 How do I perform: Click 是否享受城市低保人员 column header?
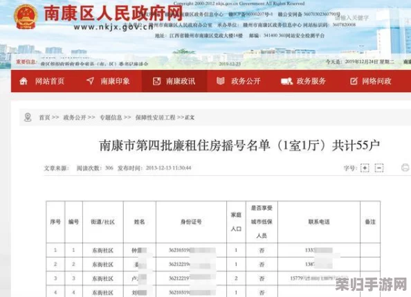[x=262, y=222]
